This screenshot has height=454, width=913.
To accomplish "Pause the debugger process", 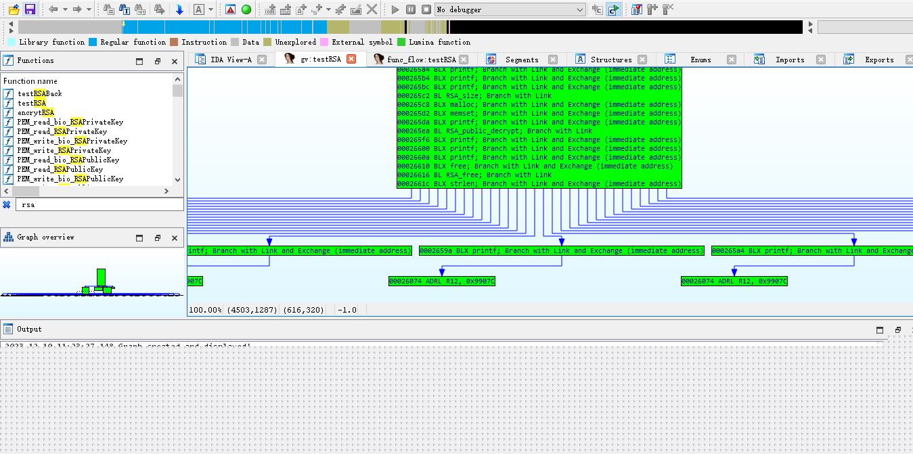I will pyautogui.click(x=411, y=9).
